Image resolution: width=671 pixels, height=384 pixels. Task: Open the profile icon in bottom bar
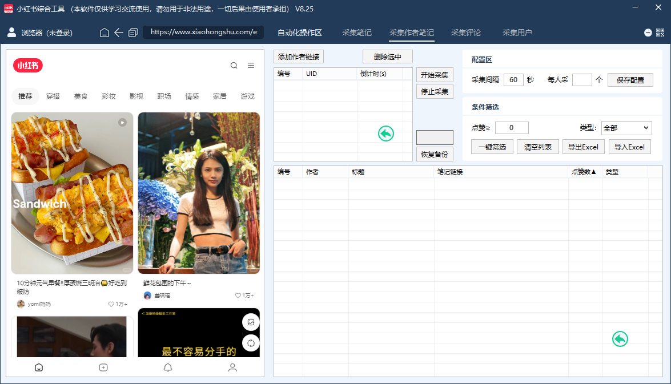[x=232, y=367]
